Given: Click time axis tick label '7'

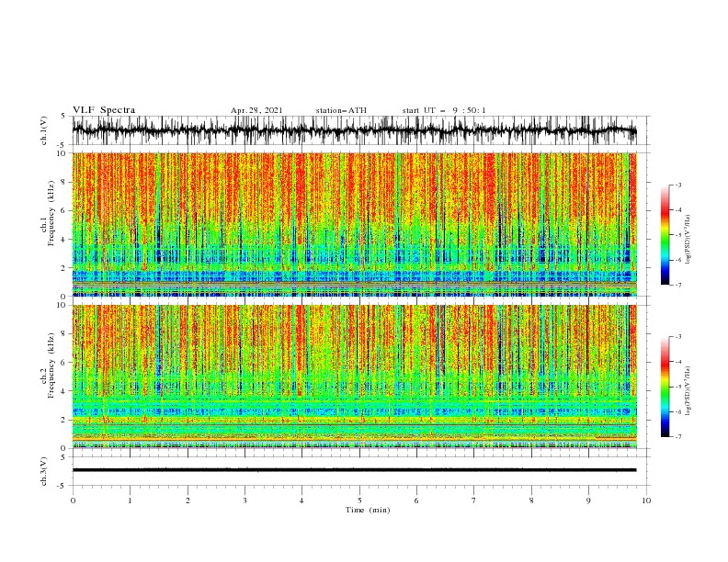Looking at the screenshot, I should point(474,500).
